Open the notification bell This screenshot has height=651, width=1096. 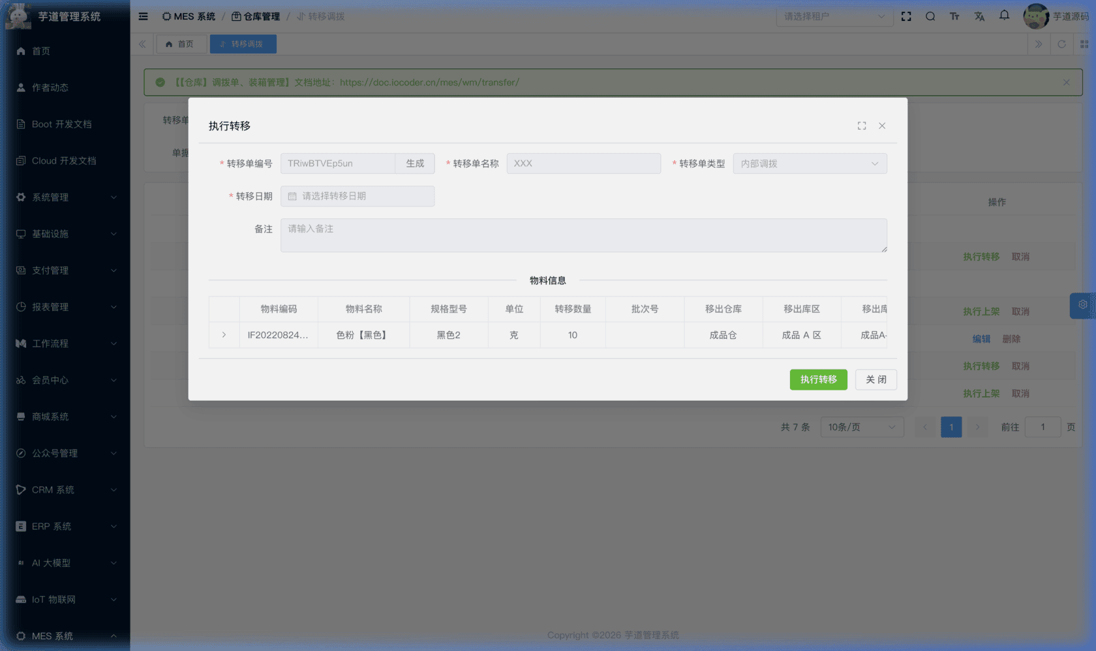point(1004,16)
